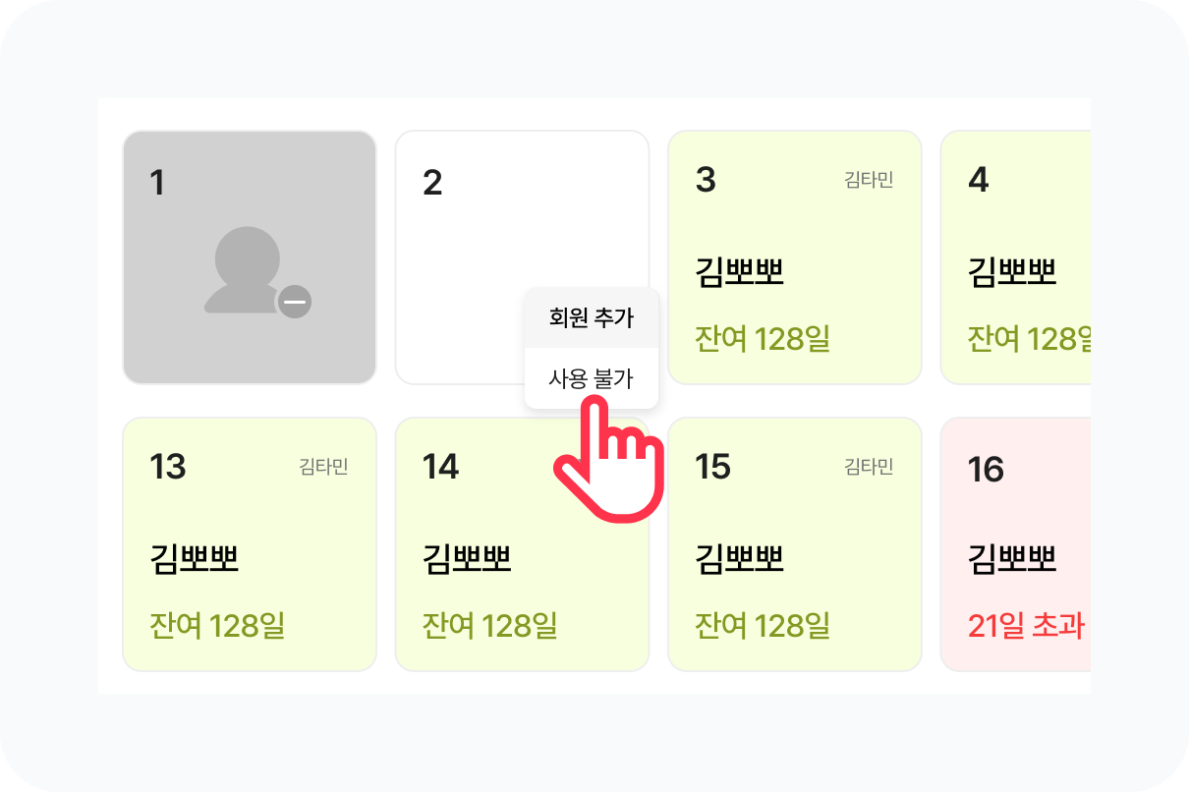Click the red 21일 초과 overdue text

click(x=1026, y=626)
